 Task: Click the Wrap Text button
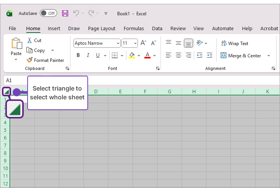point(234,43)
